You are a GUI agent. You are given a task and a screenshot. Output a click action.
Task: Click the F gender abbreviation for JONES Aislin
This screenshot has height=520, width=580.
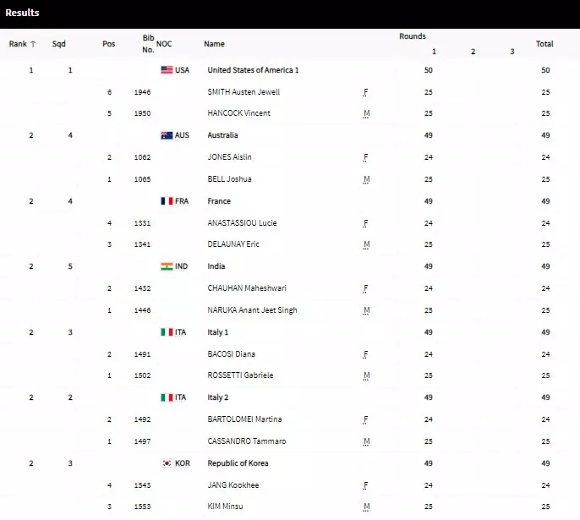[x=365, y=157]
